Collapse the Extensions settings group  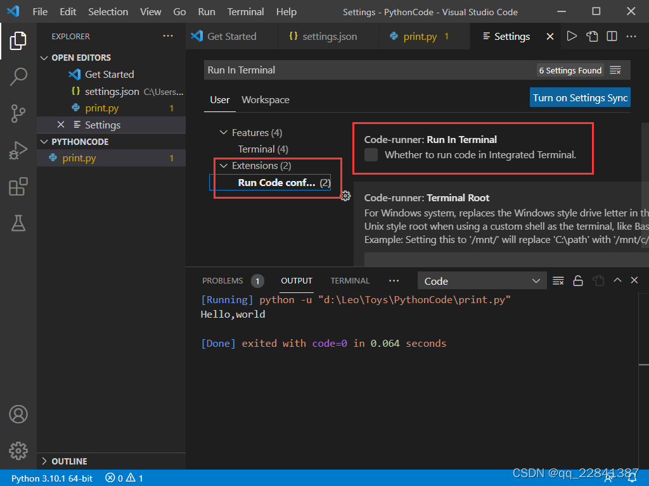tap(224, 166)
